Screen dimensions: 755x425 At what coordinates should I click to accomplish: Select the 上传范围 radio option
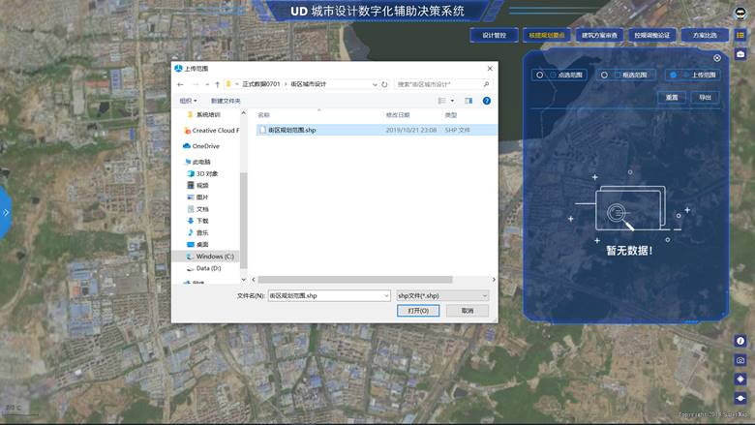(x=673, y=76)
